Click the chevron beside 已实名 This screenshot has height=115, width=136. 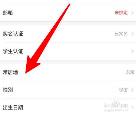(132, 34)
